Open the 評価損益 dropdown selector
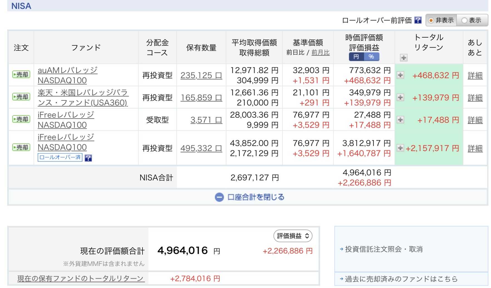491x288 pixels. [x=293, y=236]
